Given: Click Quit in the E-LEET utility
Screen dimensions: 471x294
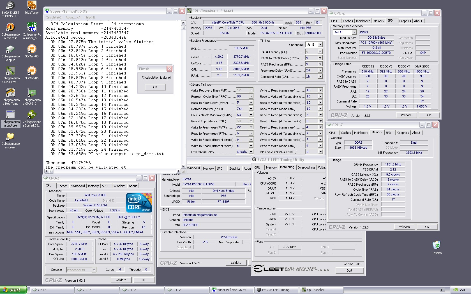Looking at the screenshot, I should tap(349, 270).
